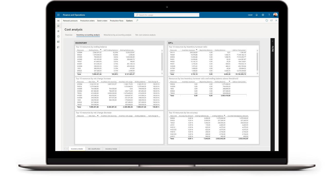This screenshot has width=327, height=180.
Task: Click the Search for a page field
Action: coord(167,15)
